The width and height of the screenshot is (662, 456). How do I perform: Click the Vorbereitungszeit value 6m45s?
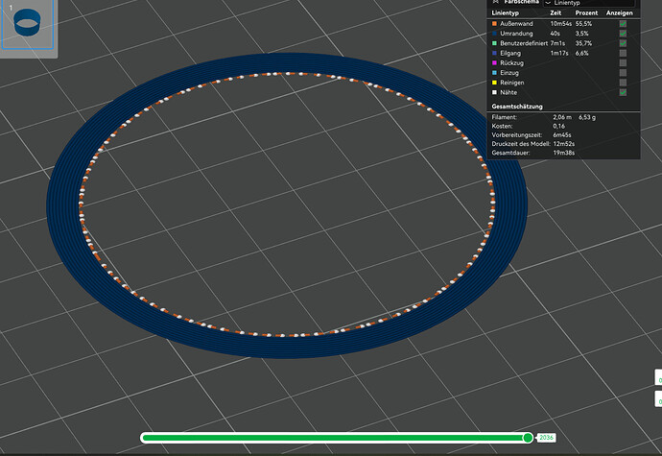[x=562, y=134]
